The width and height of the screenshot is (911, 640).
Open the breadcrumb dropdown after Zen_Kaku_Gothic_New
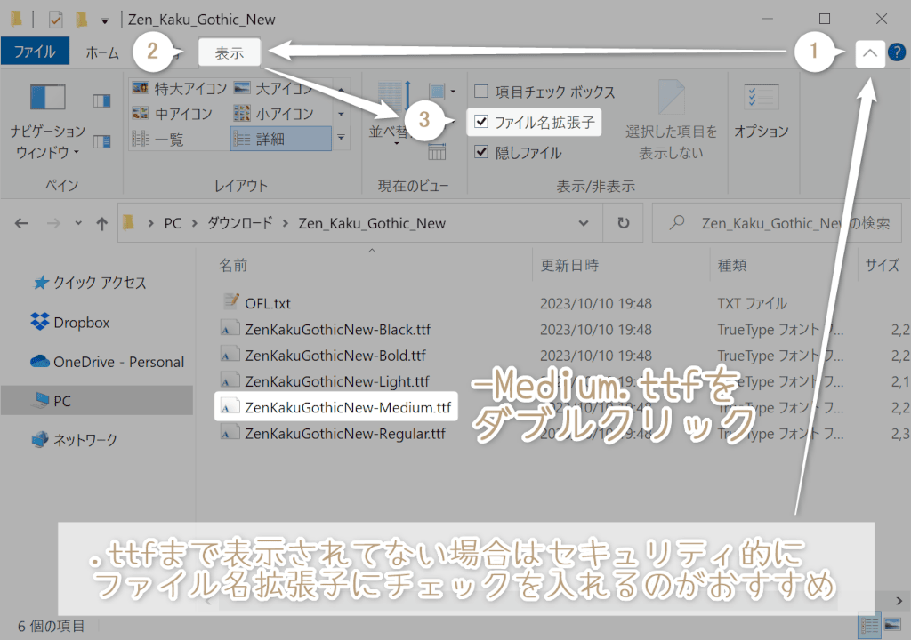(x=583, y=222)
